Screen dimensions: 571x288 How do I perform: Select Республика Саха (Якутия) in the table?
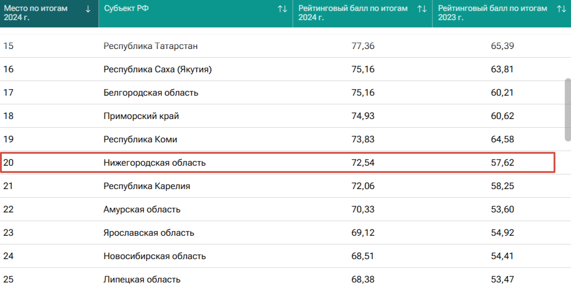tap(157, 70)
